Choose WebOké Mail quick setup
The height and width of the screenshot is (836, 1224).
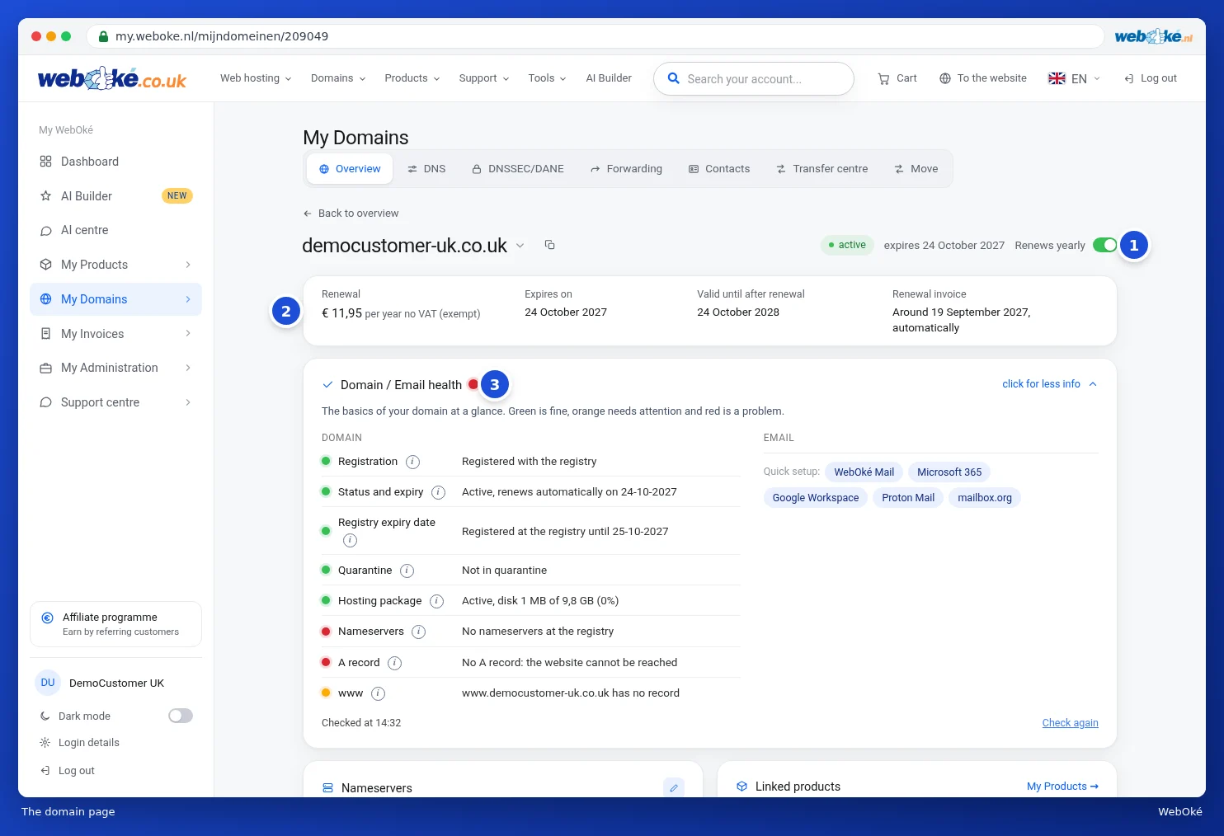click(x=864, y=472)
